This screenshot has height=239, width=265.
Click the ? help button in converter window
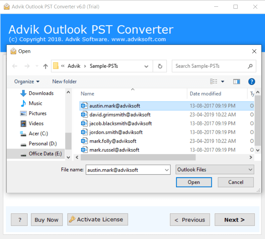coord(19,220)
